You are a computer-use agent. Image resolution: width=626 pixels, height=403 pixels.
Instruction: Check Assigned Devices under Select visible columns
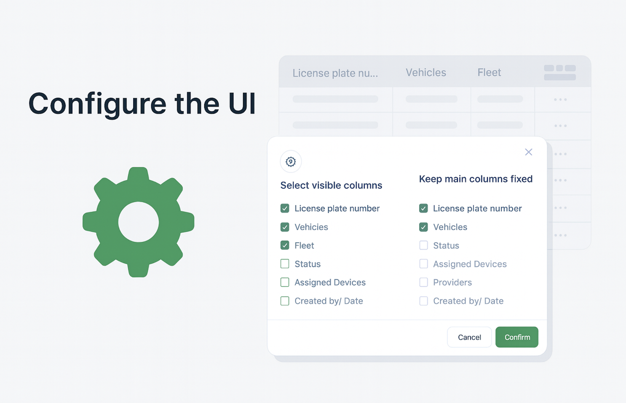coord(285,282)
